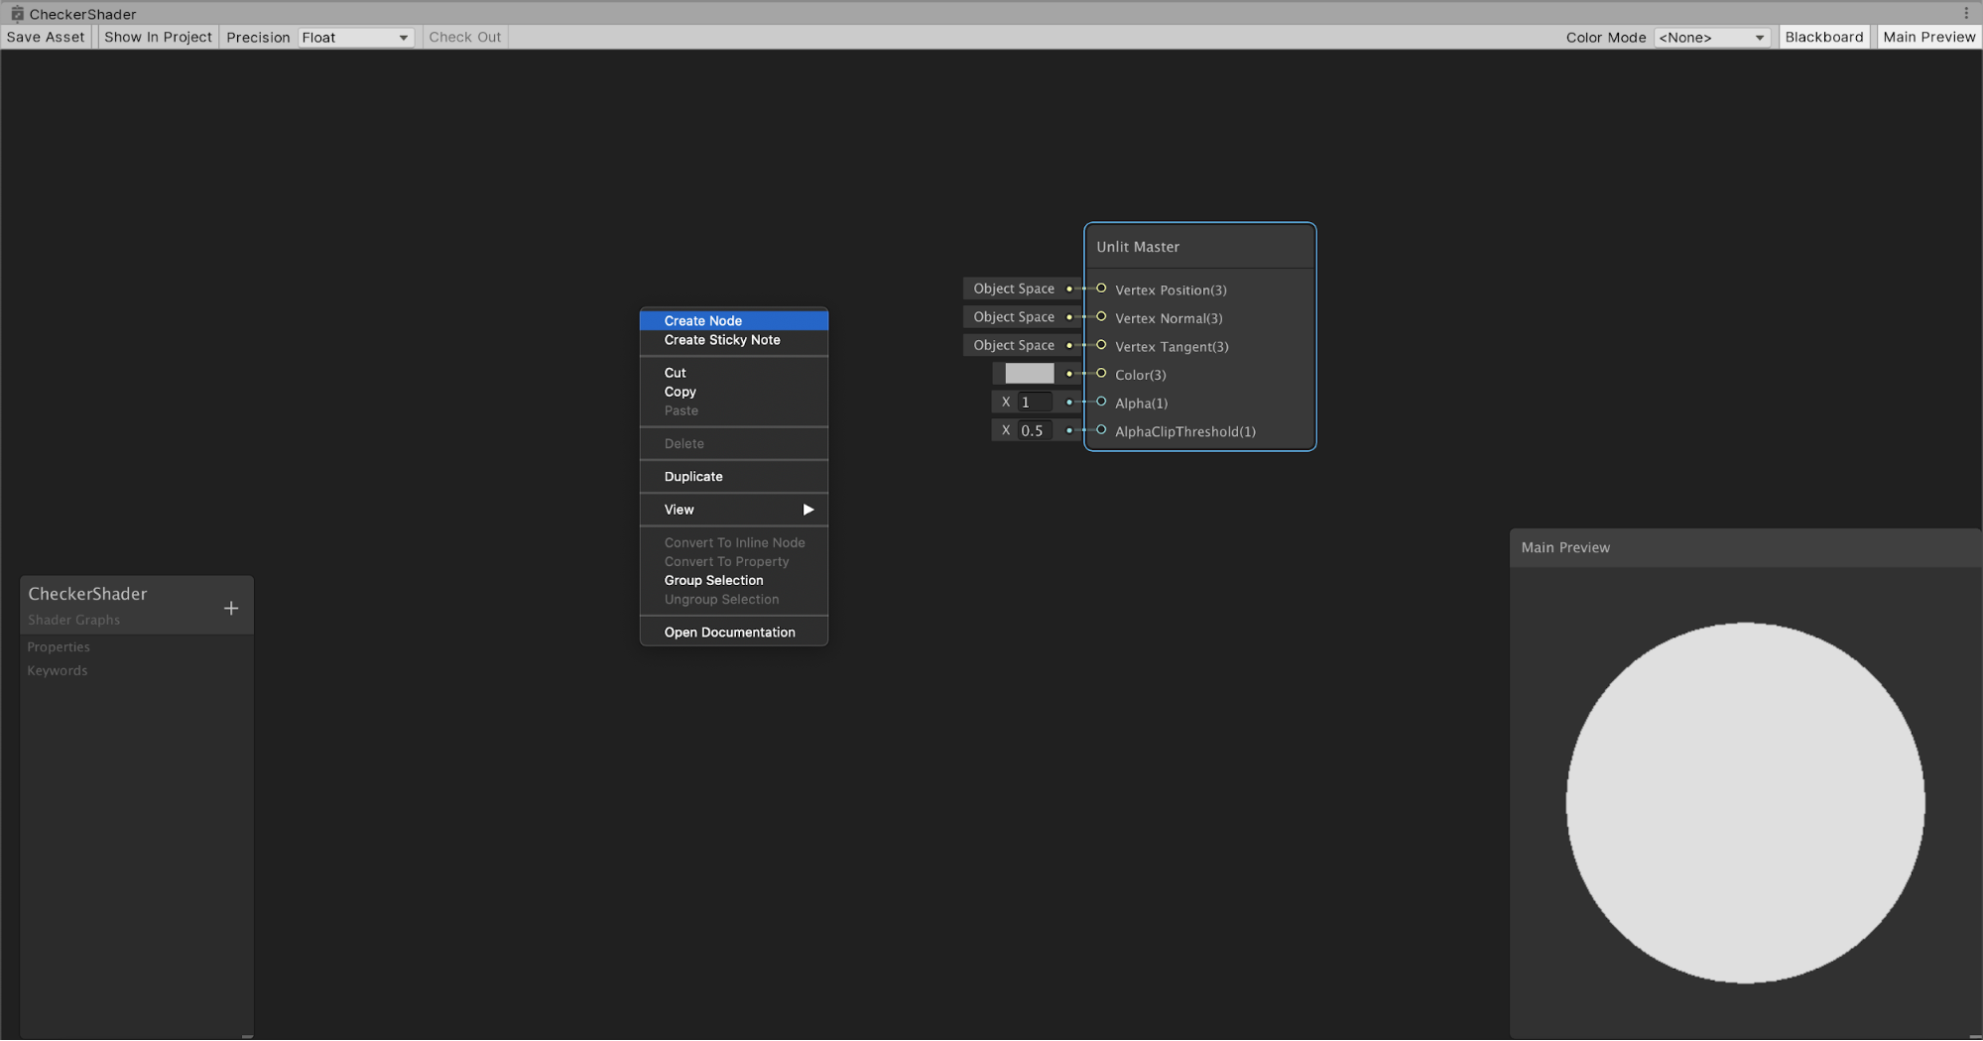The width and height of the screenshot is (1983, 1041).
Task: Toggle the Blackboard panel visibility
Action: [1823, 37]
